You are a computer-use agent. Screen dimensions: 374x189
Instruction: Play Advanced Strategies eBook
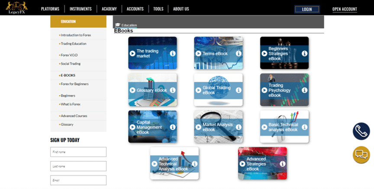pyautogui.click(x=242, y=164)
